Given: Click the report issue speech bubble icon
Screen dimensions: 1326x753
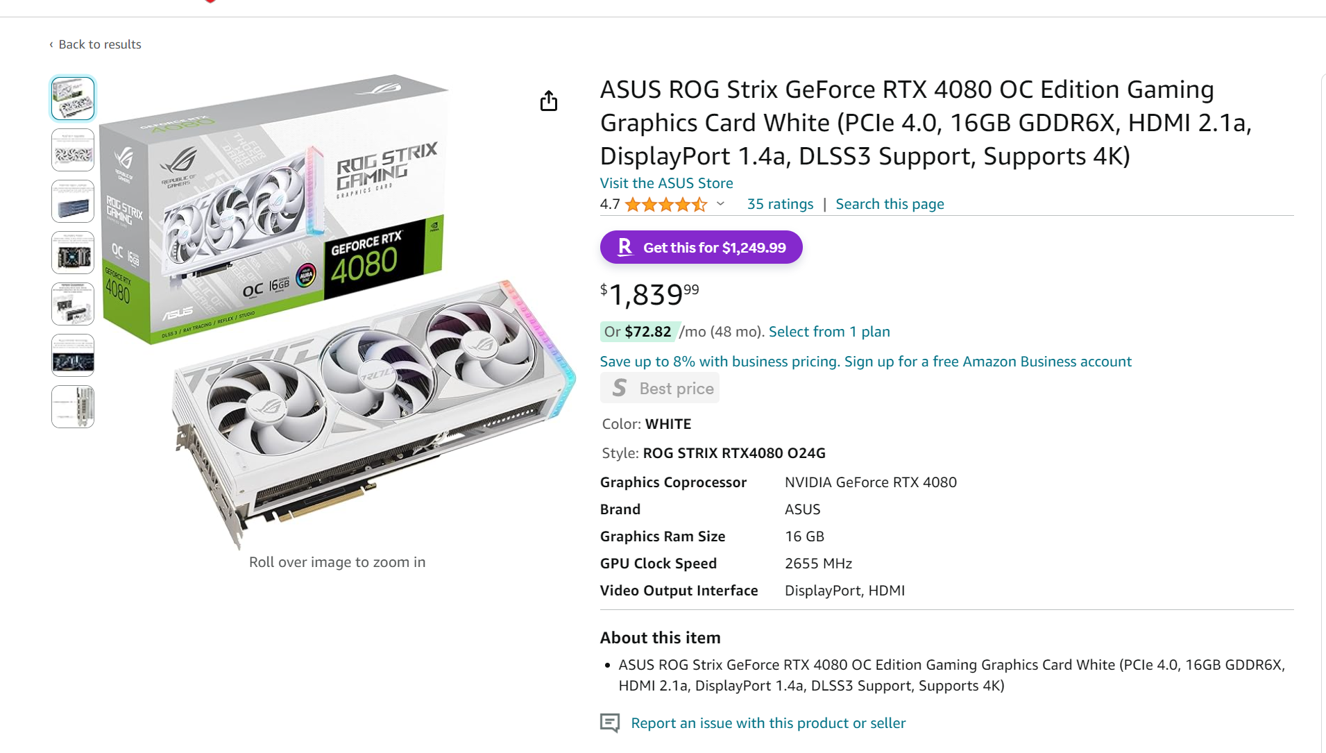Looking at the screenshot, I should click(610, 722).
